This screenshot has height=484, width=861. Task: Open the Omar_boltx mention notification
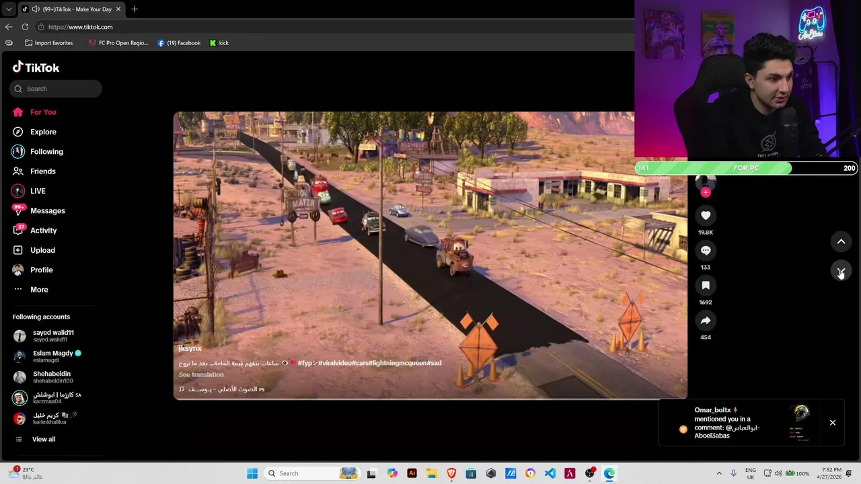(x=740, y=423)
